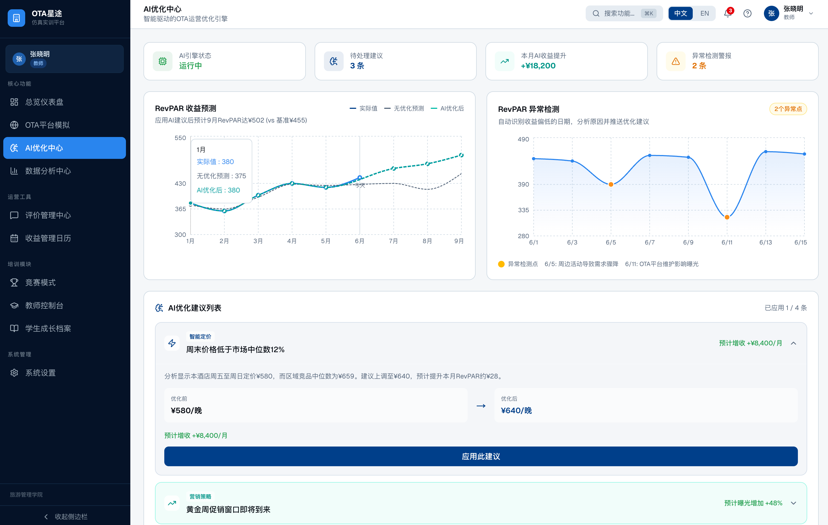
Task: Click the OTA星途 building logo icon
Action: tap(16, 18)
